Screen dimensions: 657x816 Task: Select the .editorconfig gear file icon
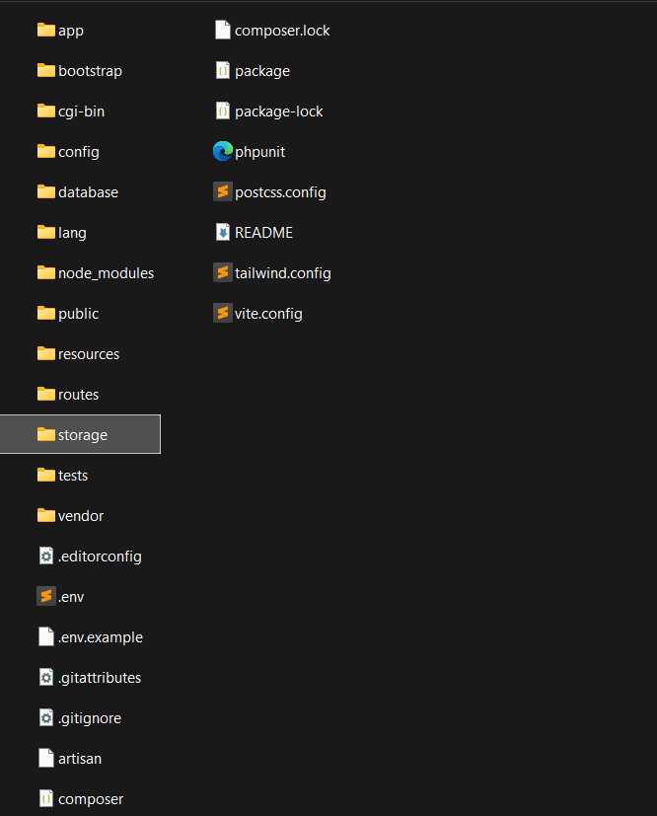tap(45, 556)
